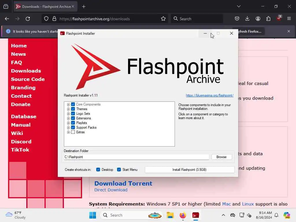Bookmark this page with star icon

(163, 19)
